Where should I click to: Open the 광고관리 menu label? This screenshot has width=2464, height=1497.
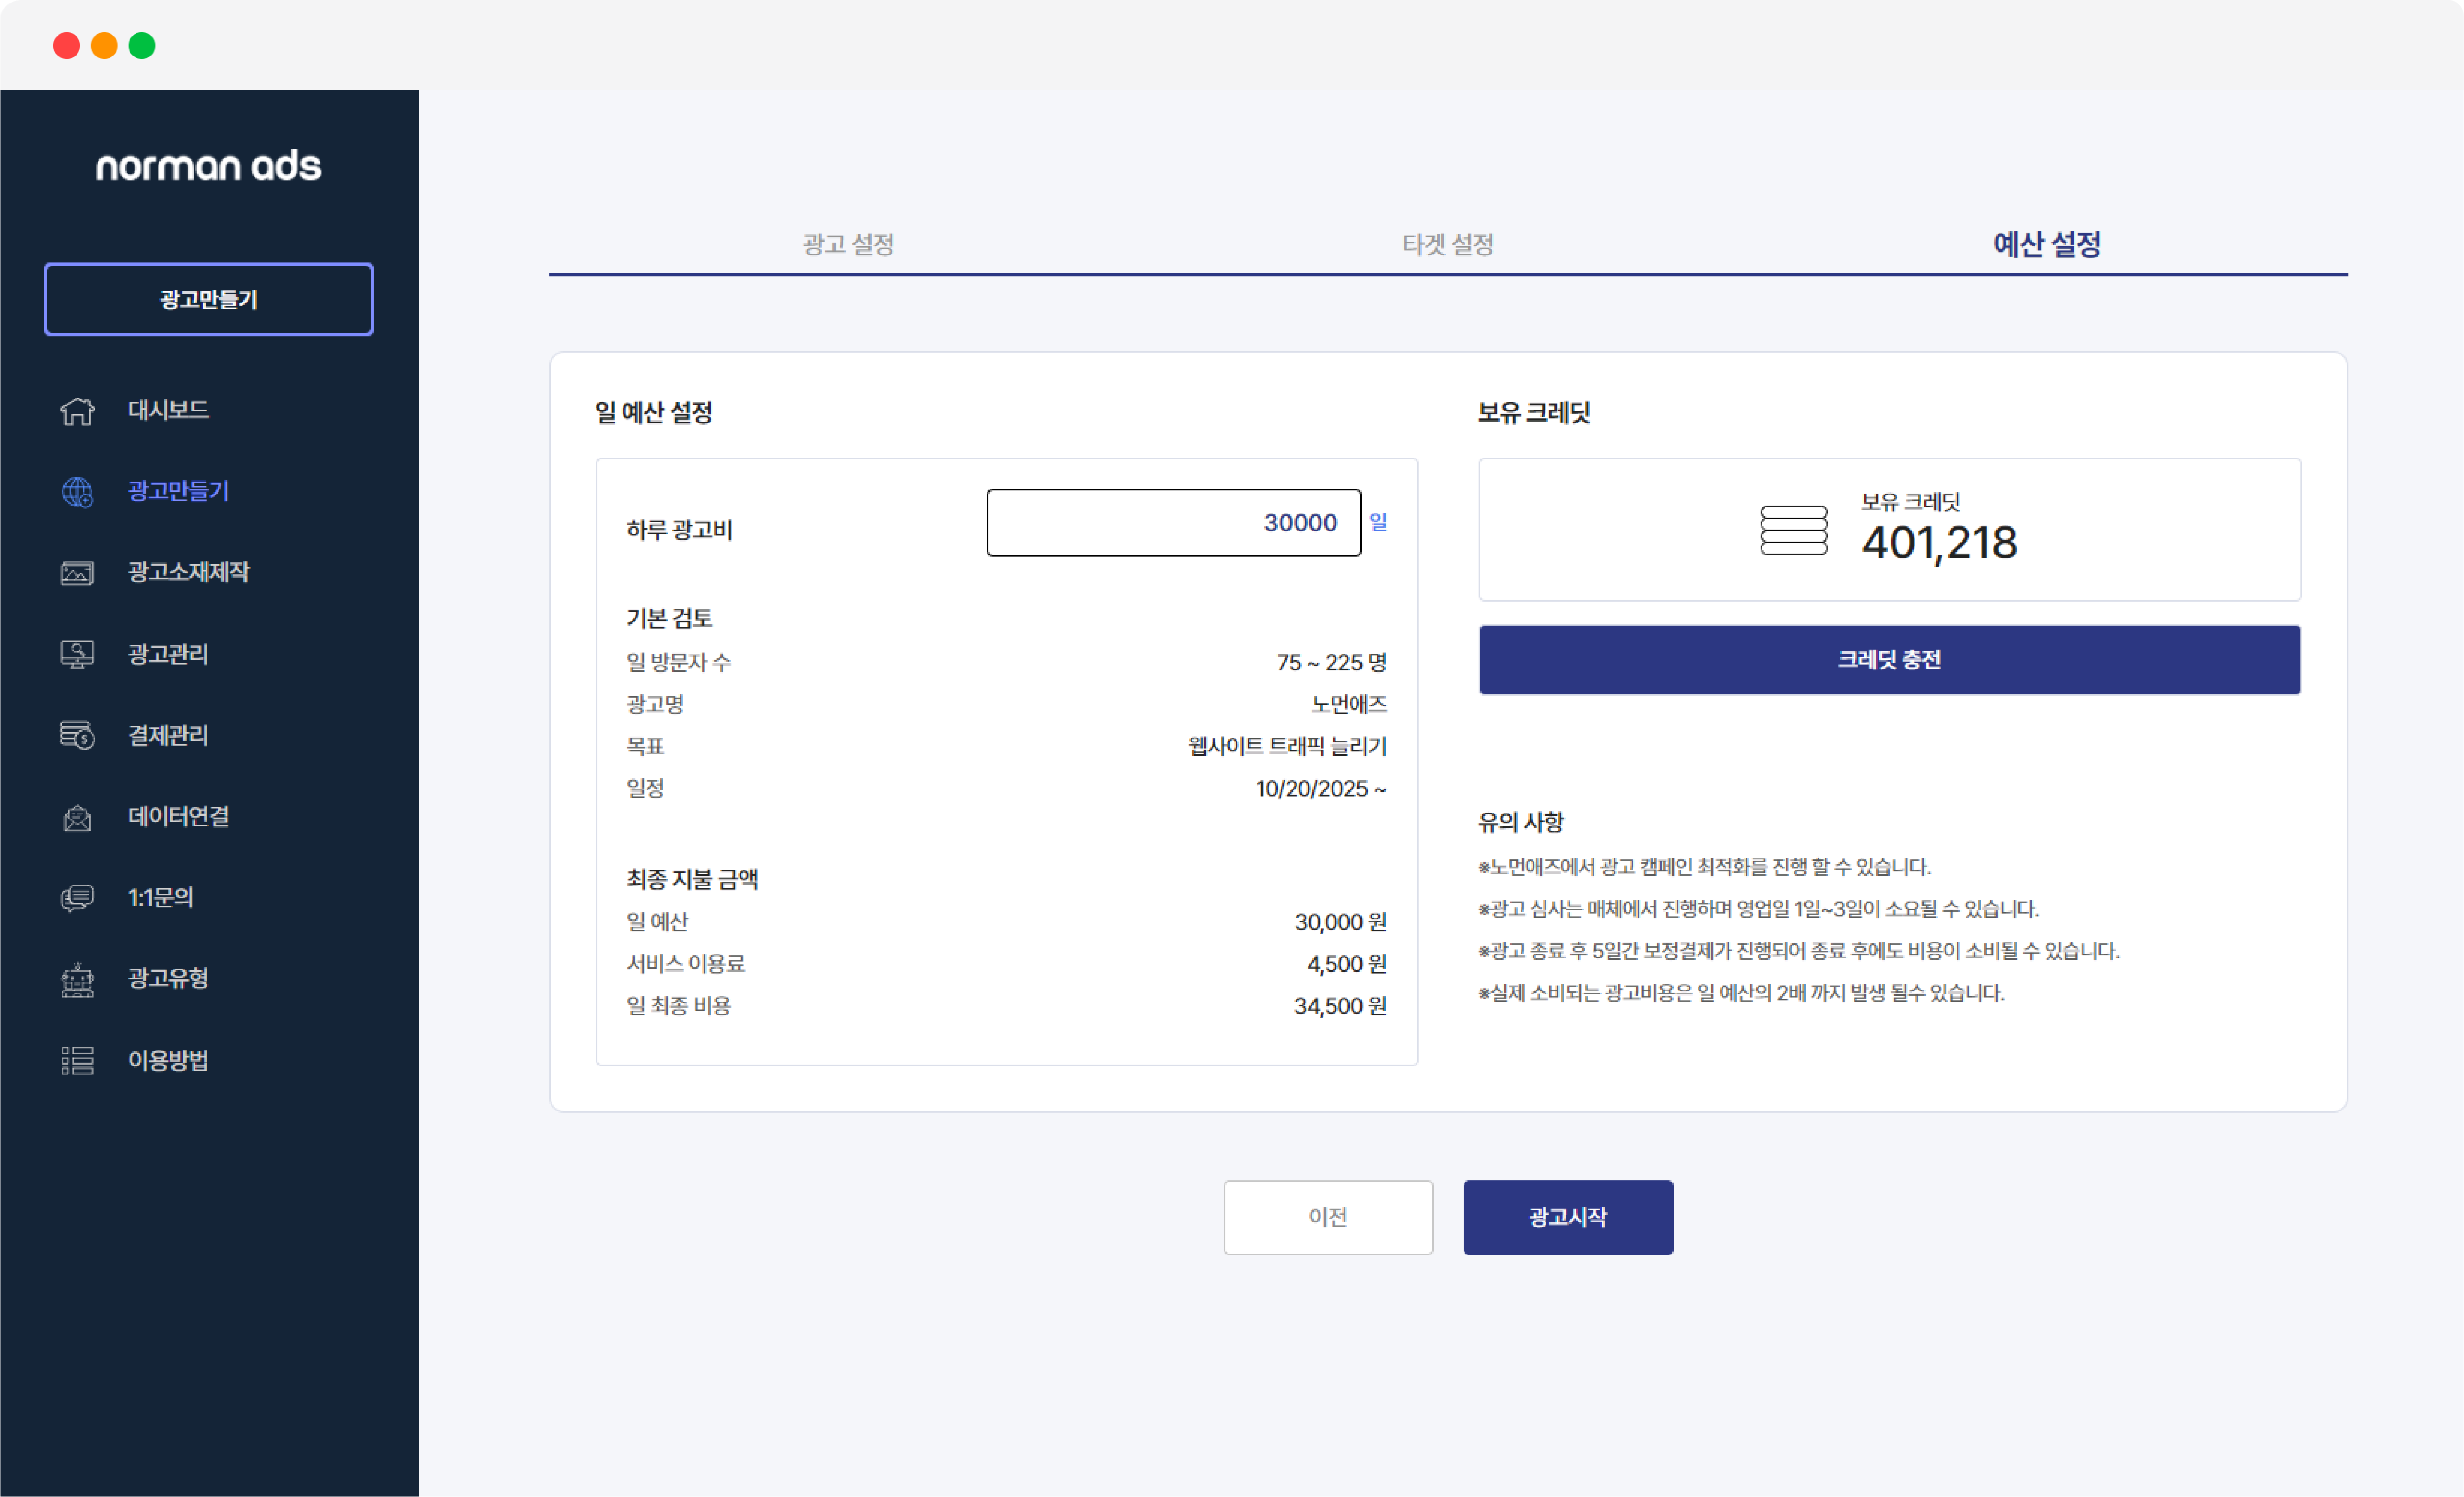(x=168, y=654)
